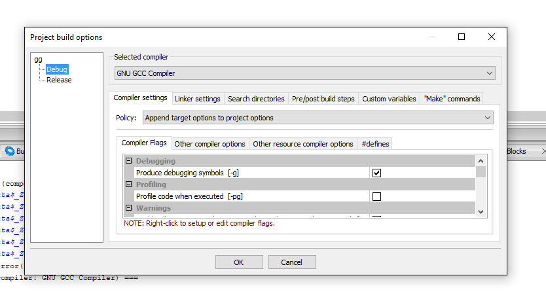The height and width of the screenshot is (297, 546).
Task: Select the gg project node
Action: 38,59
